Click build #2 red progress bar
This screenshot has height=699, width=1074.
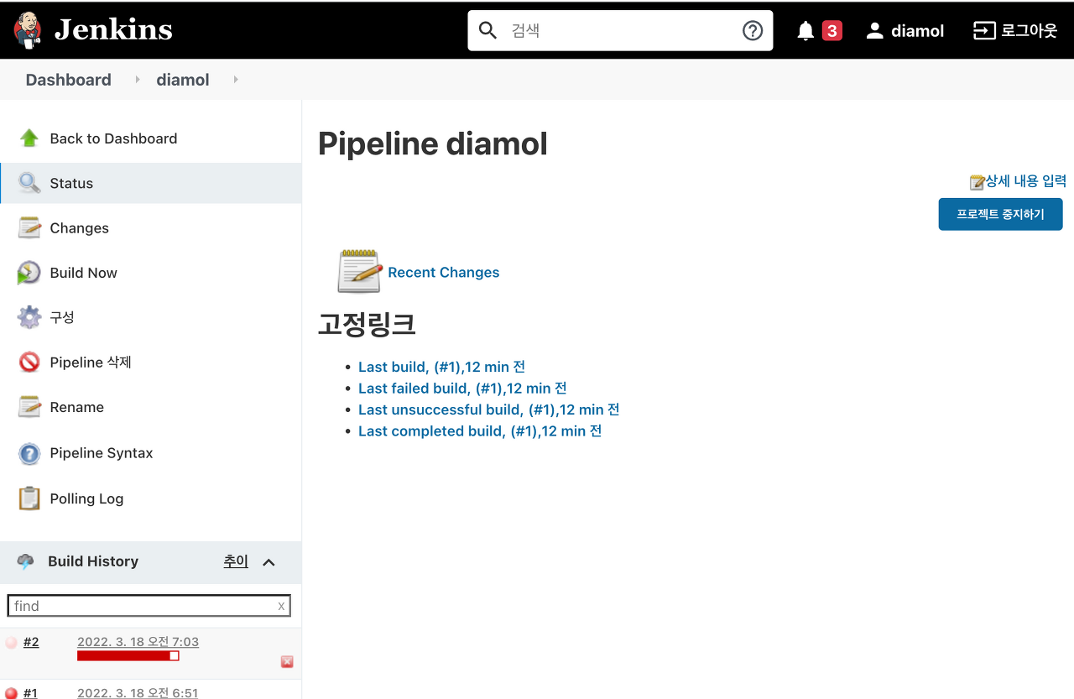click(x=128, y=655)
